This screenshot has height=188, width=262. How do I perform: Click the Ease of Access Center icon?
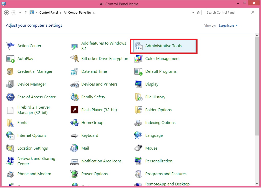[x=10, y=97]
